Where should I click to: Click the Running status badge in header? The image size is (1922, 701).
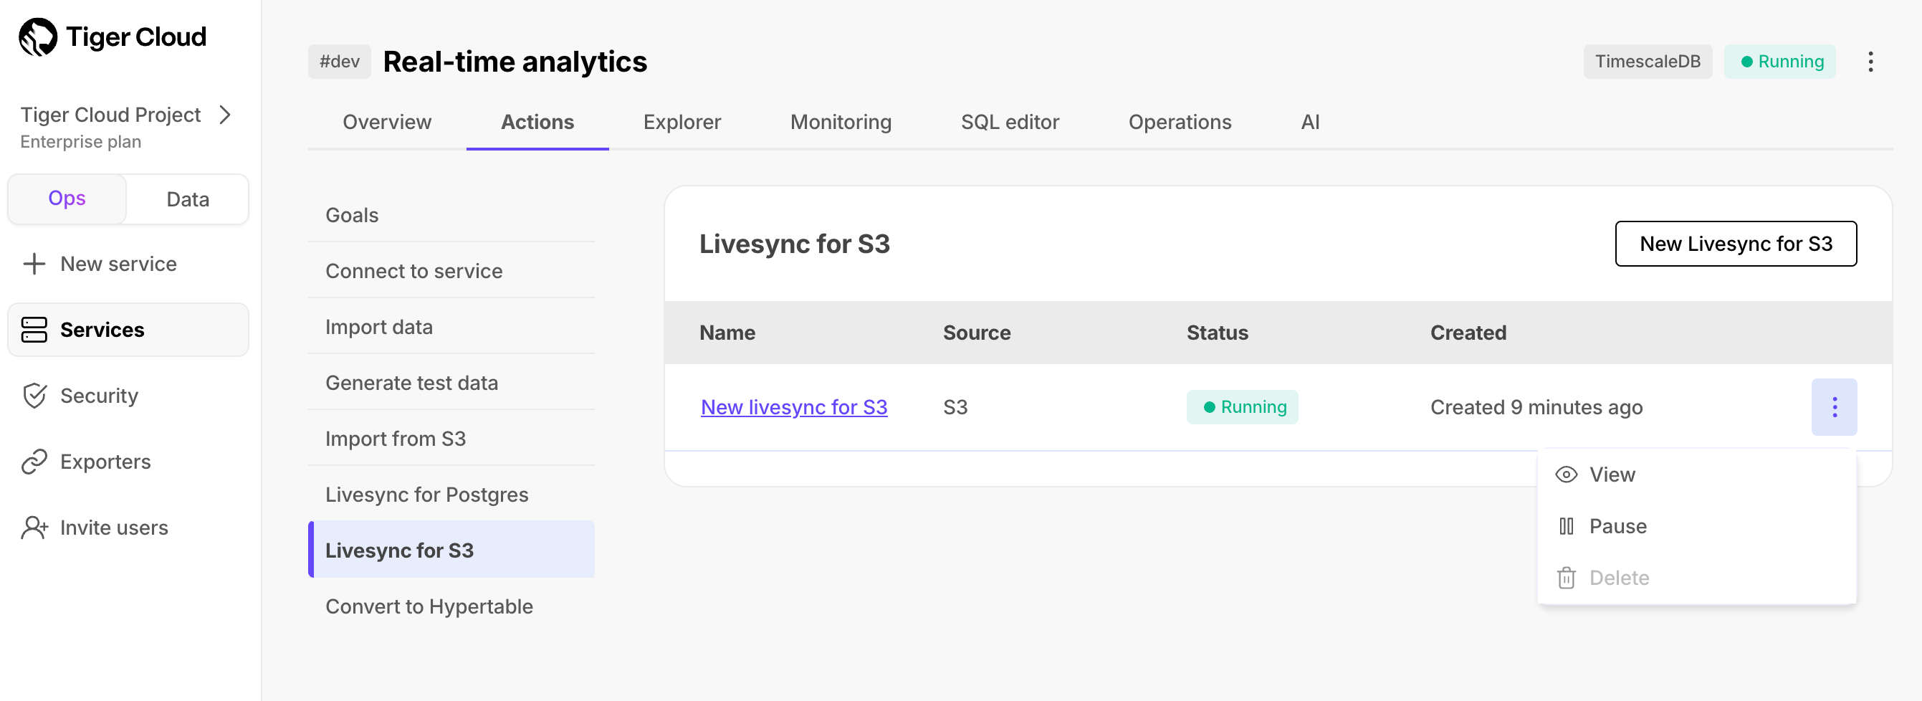point(1780,61)
